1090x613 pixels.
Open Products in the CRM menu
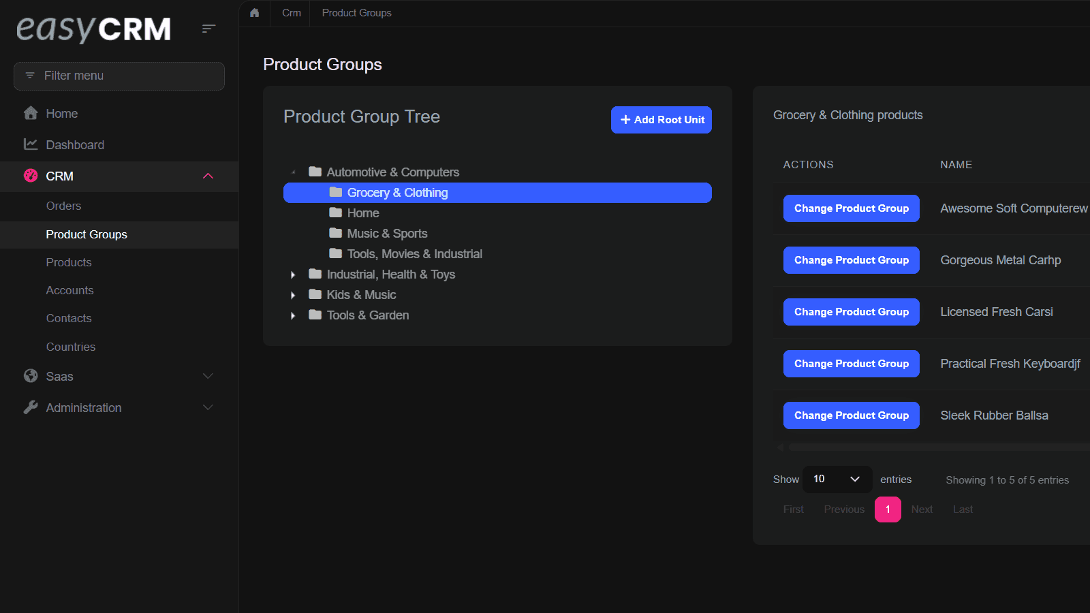pos(69,262)
